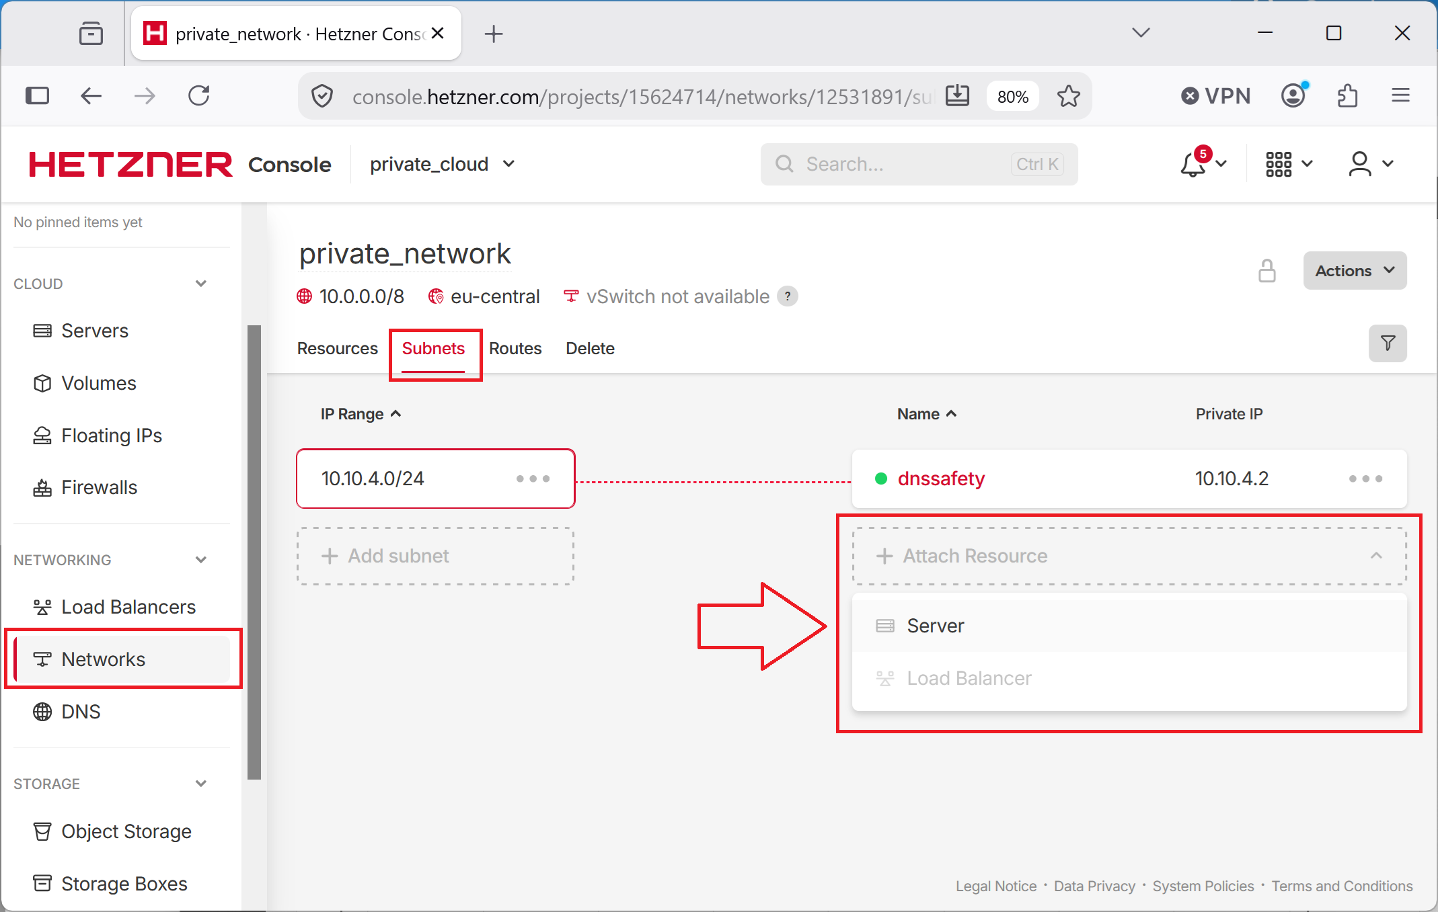Click the 10.0.0.0/8 network range
This screenshot has height=912, width=1438.
(x=362, y=296)
